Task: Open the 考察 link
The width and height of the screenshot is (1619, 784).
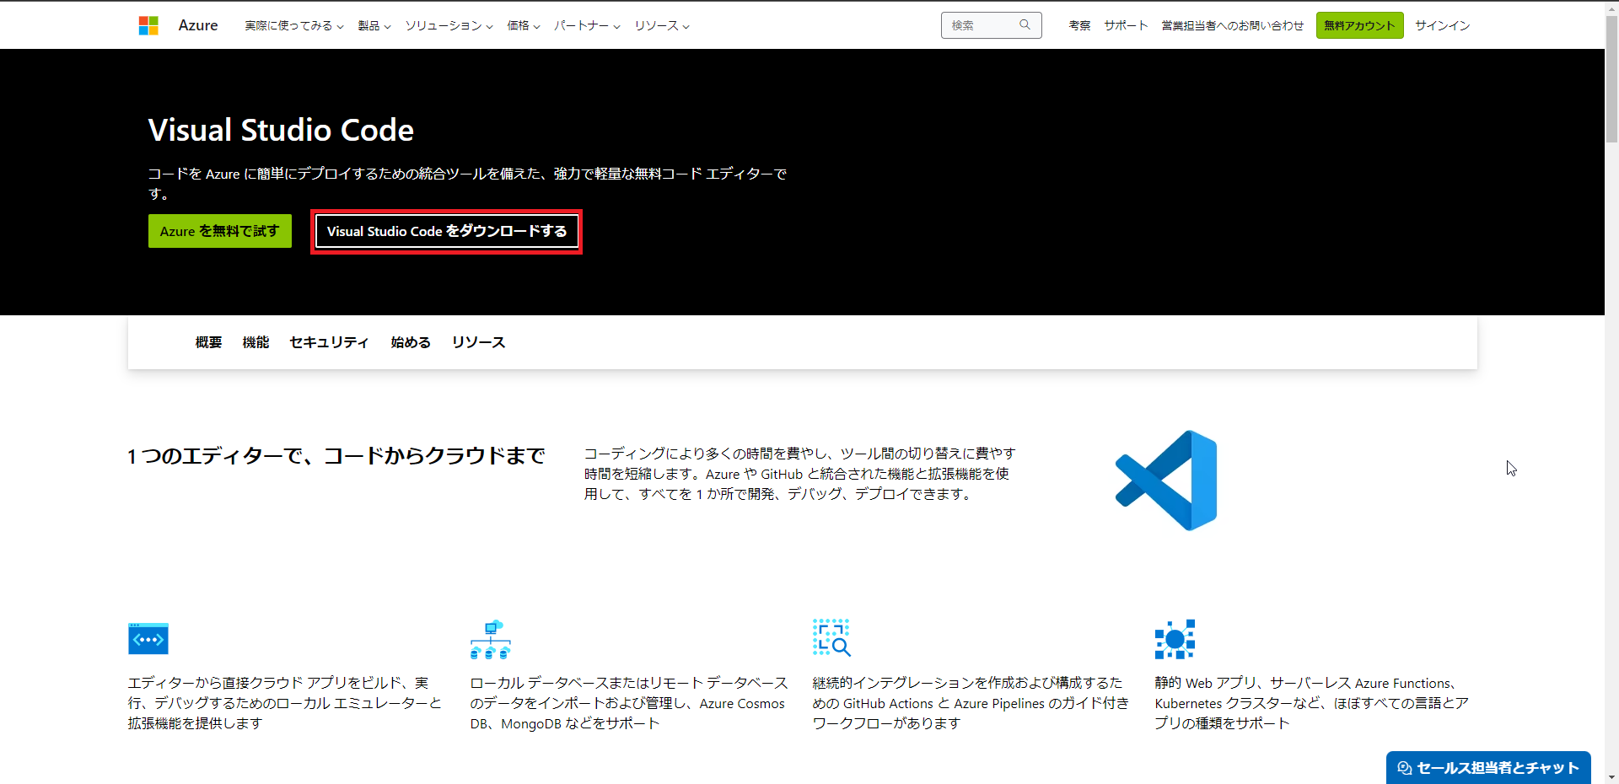Action: coord(1079,26)
